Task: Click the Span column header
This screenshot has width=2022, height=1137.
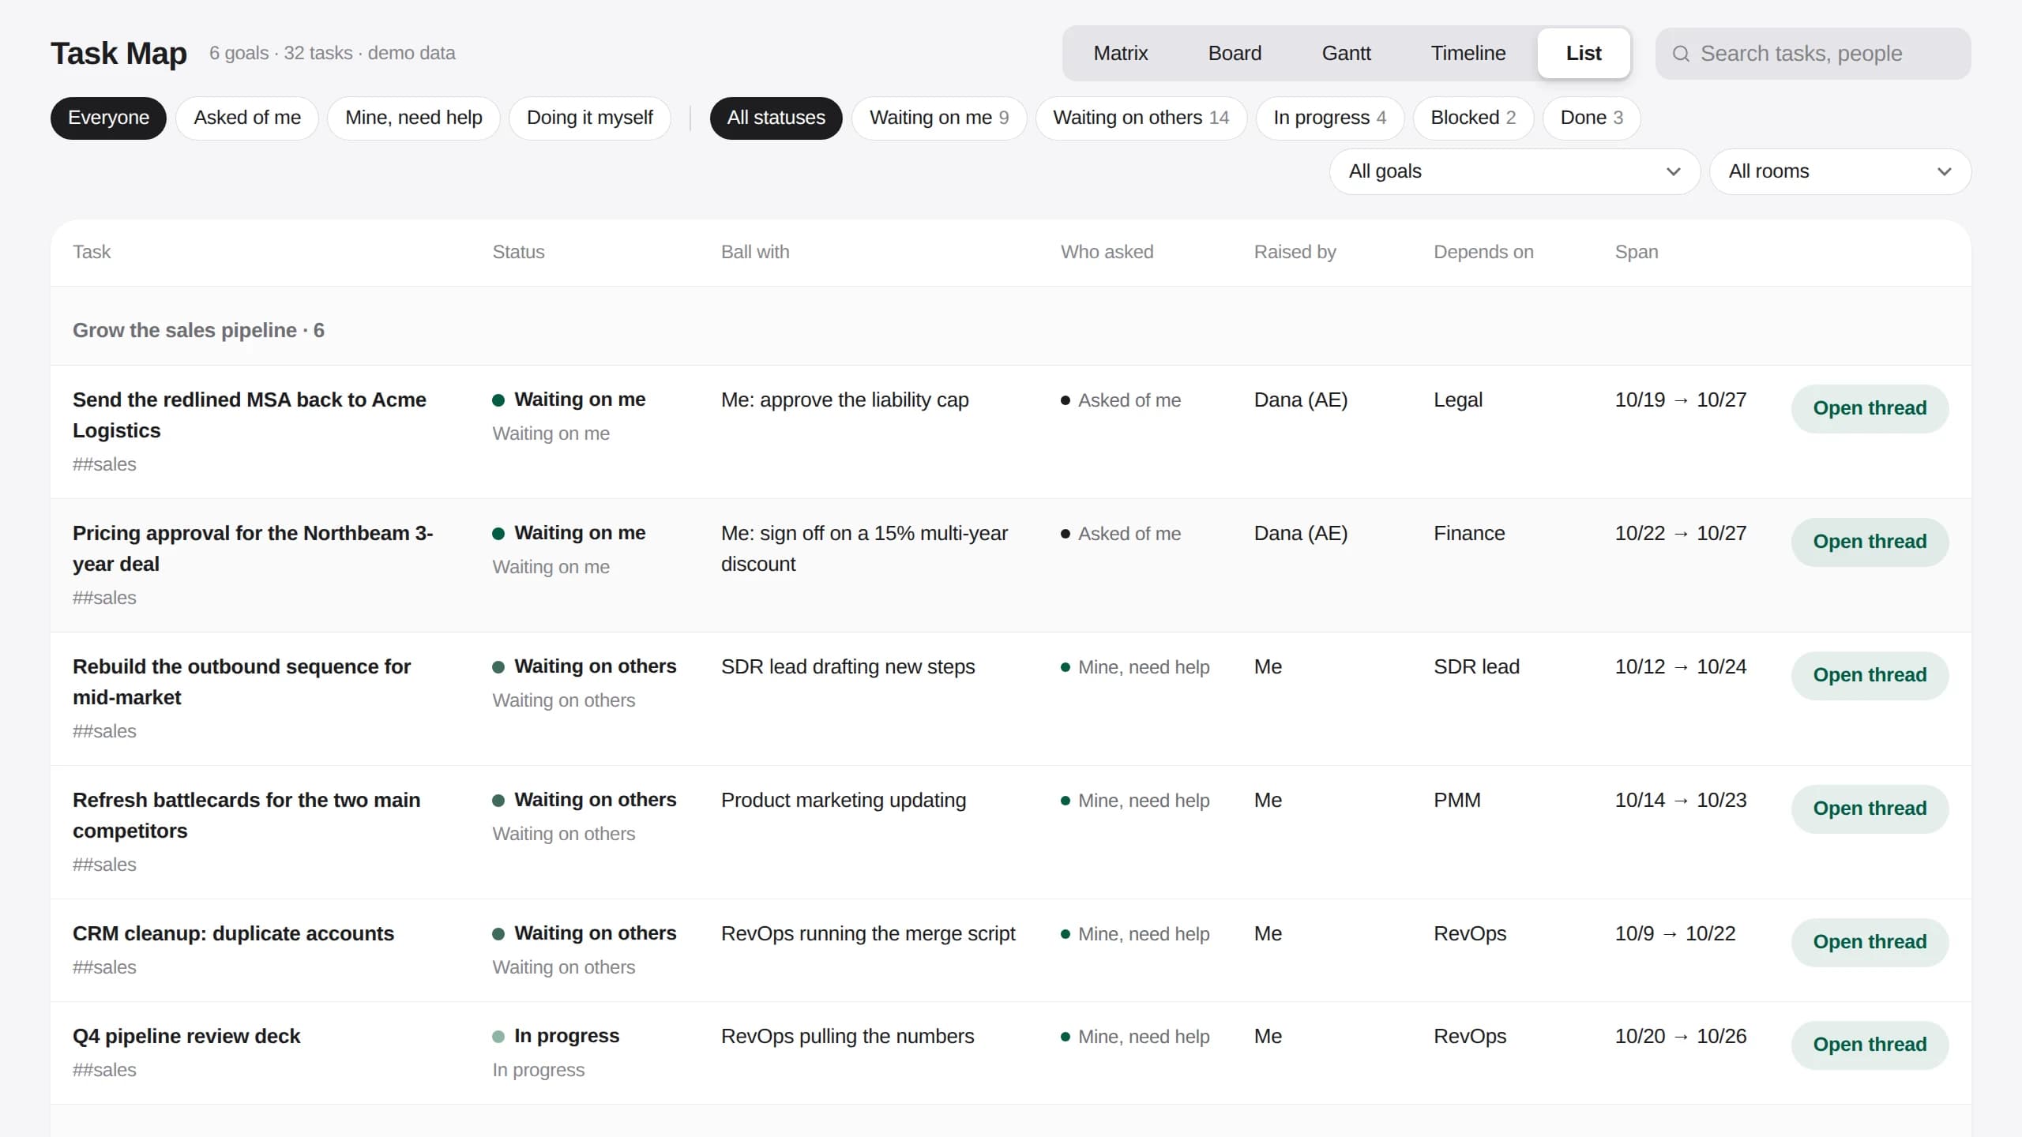Action: tap(1636, 252)
